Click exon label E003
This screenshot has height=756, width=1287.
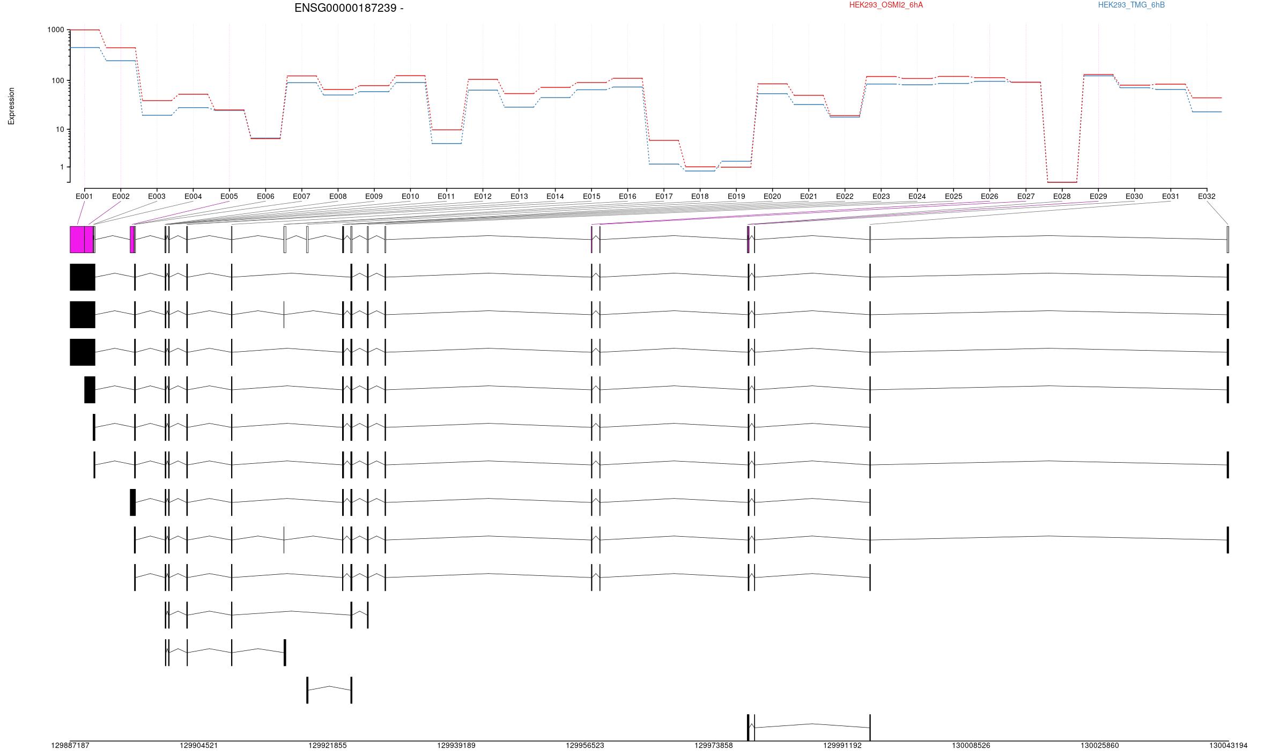(157, 196)
